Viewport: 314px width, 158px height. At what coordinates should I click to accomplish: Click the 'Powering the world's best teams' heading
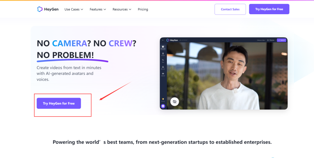click(x=162, y=142)
